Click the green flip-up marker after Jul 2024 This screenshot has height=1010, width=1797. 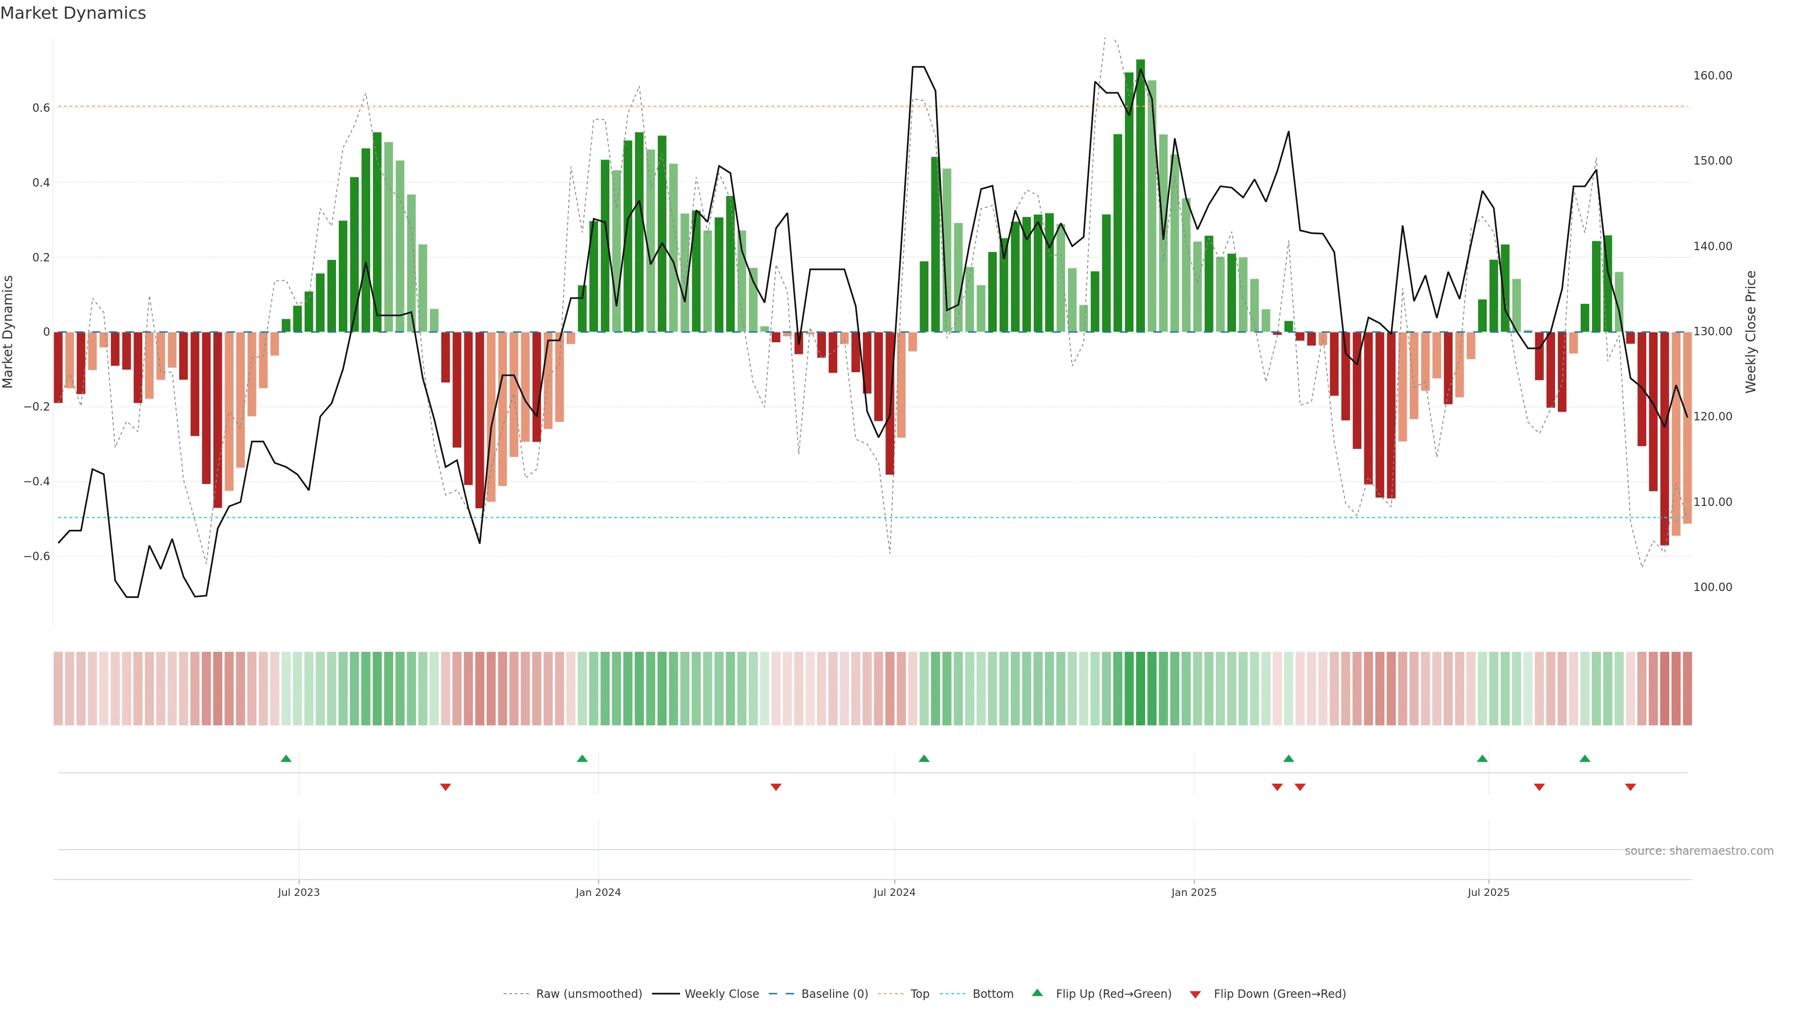point(924,758)
